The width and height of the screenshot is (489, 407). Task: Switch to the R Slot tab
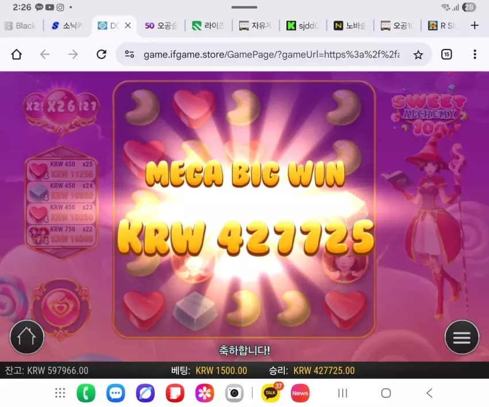[444, 25]
